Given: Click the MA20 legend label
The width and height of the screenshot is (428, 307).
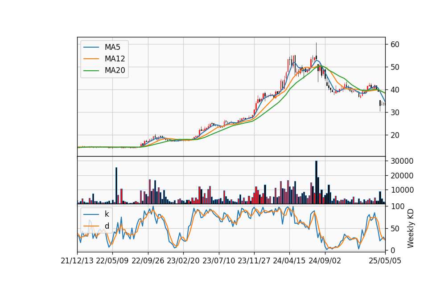Looking at the screenshot, I should click(115, 70).
